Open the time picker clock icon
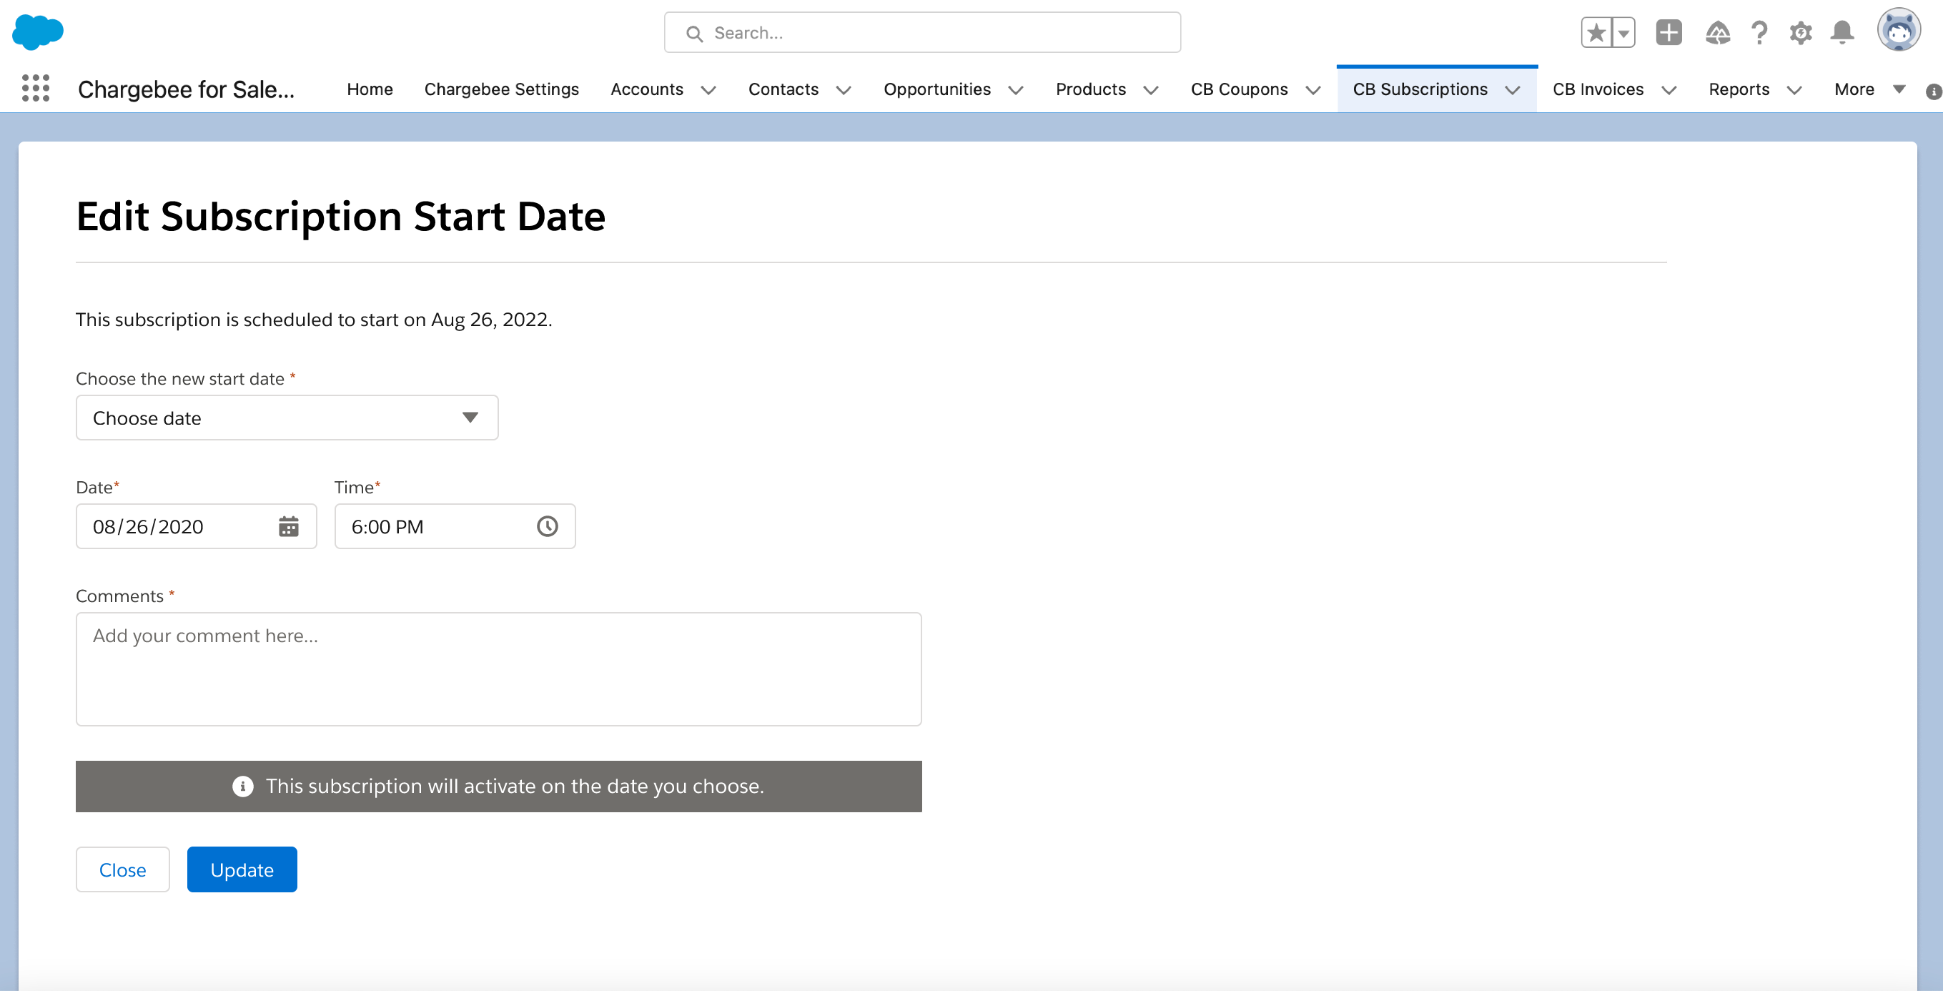Image resolution: width=1943 pixels, height=991 pixels. click(547, 526)
